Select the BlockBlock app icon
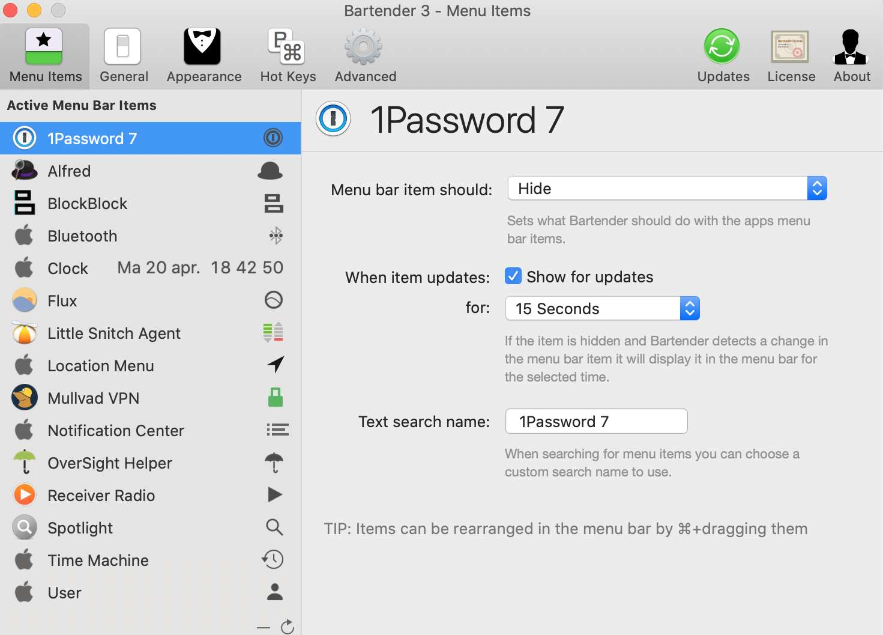The image size is (883, 635). (x=25, y=203)
